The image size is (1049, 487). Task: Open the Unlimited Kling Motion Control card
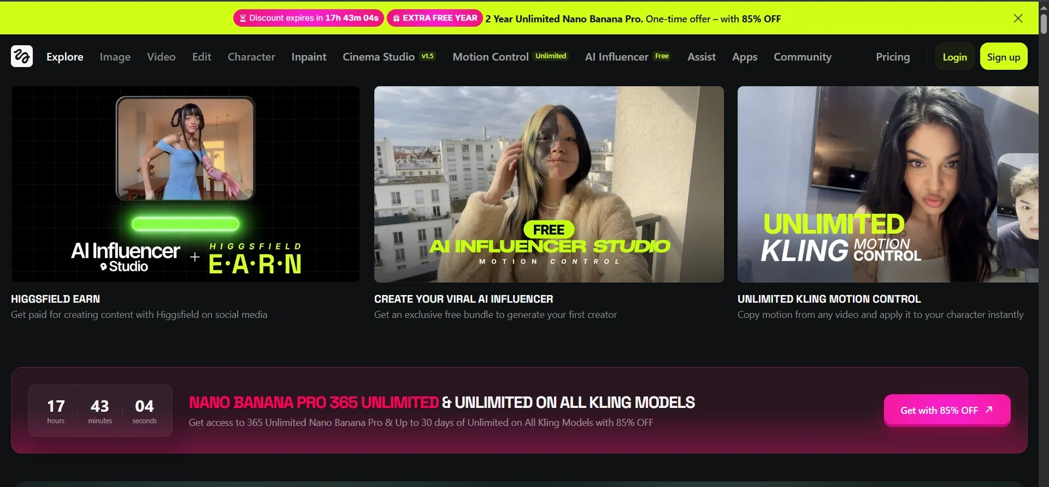tap(887, 184)
